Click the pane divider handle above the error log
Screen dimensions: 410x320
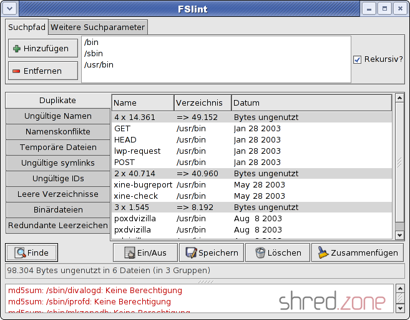click(205, 282)
